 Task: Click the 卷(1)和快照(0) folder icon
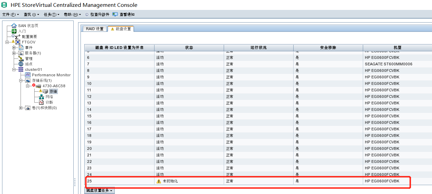point(28,108)
